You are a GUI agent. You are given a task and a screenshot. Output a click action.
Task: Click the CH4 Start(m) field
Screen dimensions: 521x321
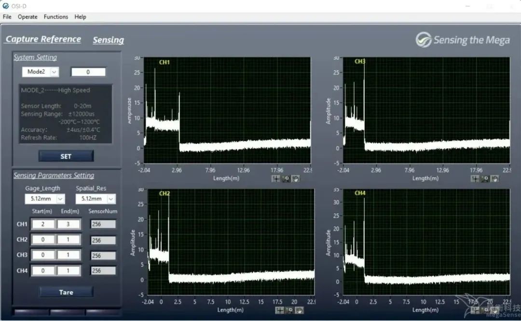point(43,270)
